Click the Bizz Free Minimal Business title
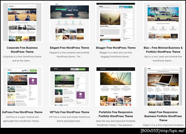Screen dimensions: 186x134 point(163,50)
